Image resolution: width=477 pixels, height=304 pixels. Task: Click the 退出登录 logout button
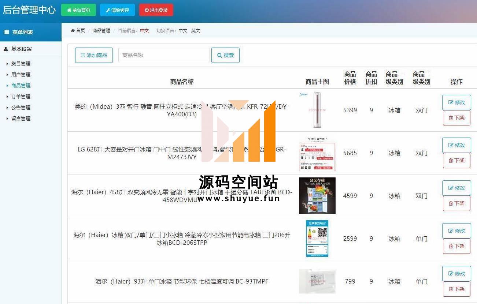coord(156,10)
